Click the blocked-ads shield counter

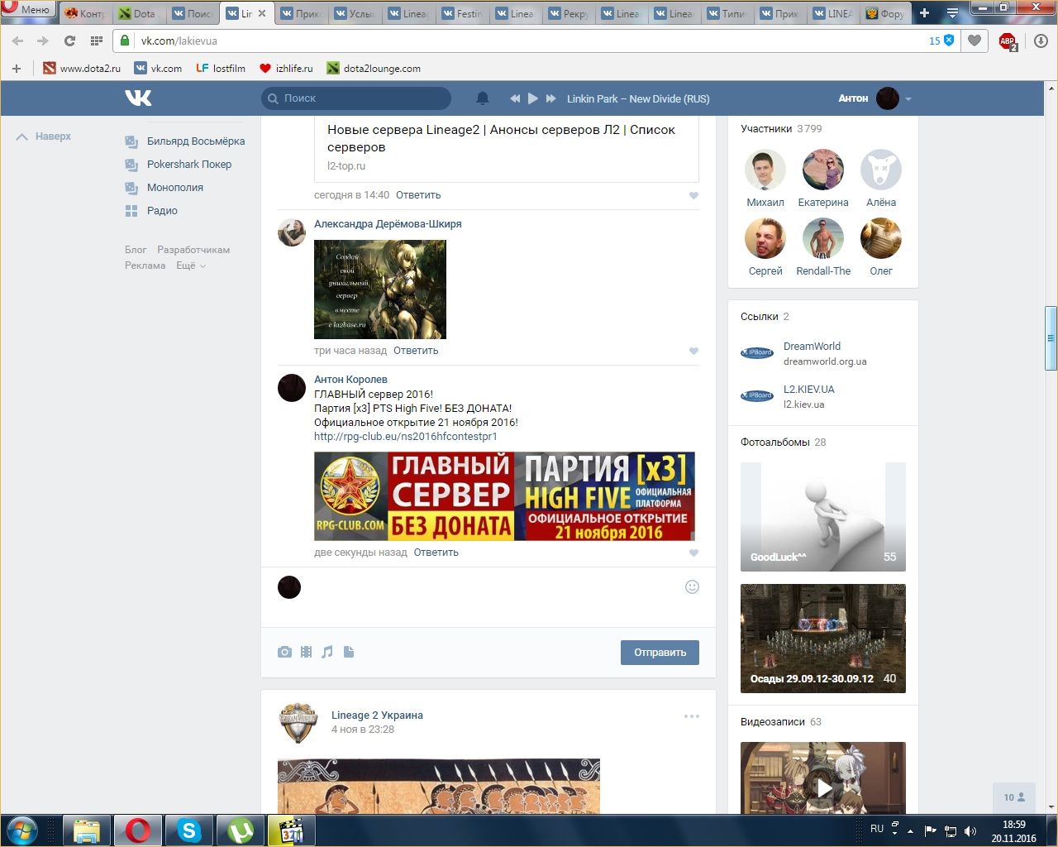pyautogui.click(x=941, y=41)
